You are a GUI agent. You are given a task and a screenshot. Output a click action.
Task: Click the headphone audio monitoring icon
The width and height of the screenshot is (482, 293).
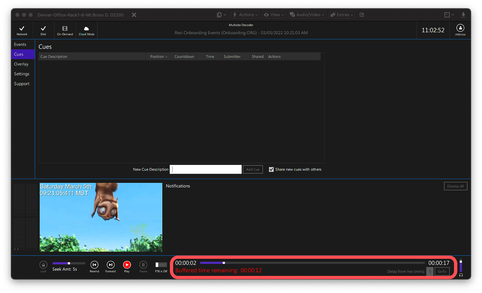pyautogui.click(x=461, y=275)
